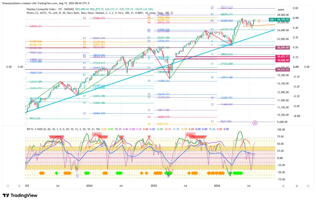Click the R1 28099.474 pivot label

(222, 14)
